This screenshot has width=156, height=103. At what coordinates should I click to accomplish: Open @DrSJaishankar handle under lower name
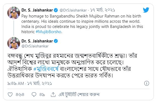pyautogui.click(x=35, y=46)
